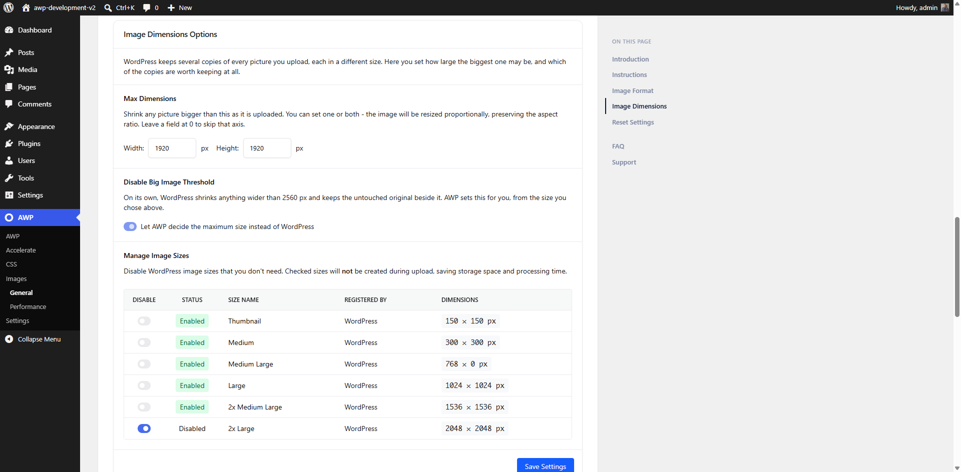
Task: Open Support link in page sidebar
Action: point(624,162)
